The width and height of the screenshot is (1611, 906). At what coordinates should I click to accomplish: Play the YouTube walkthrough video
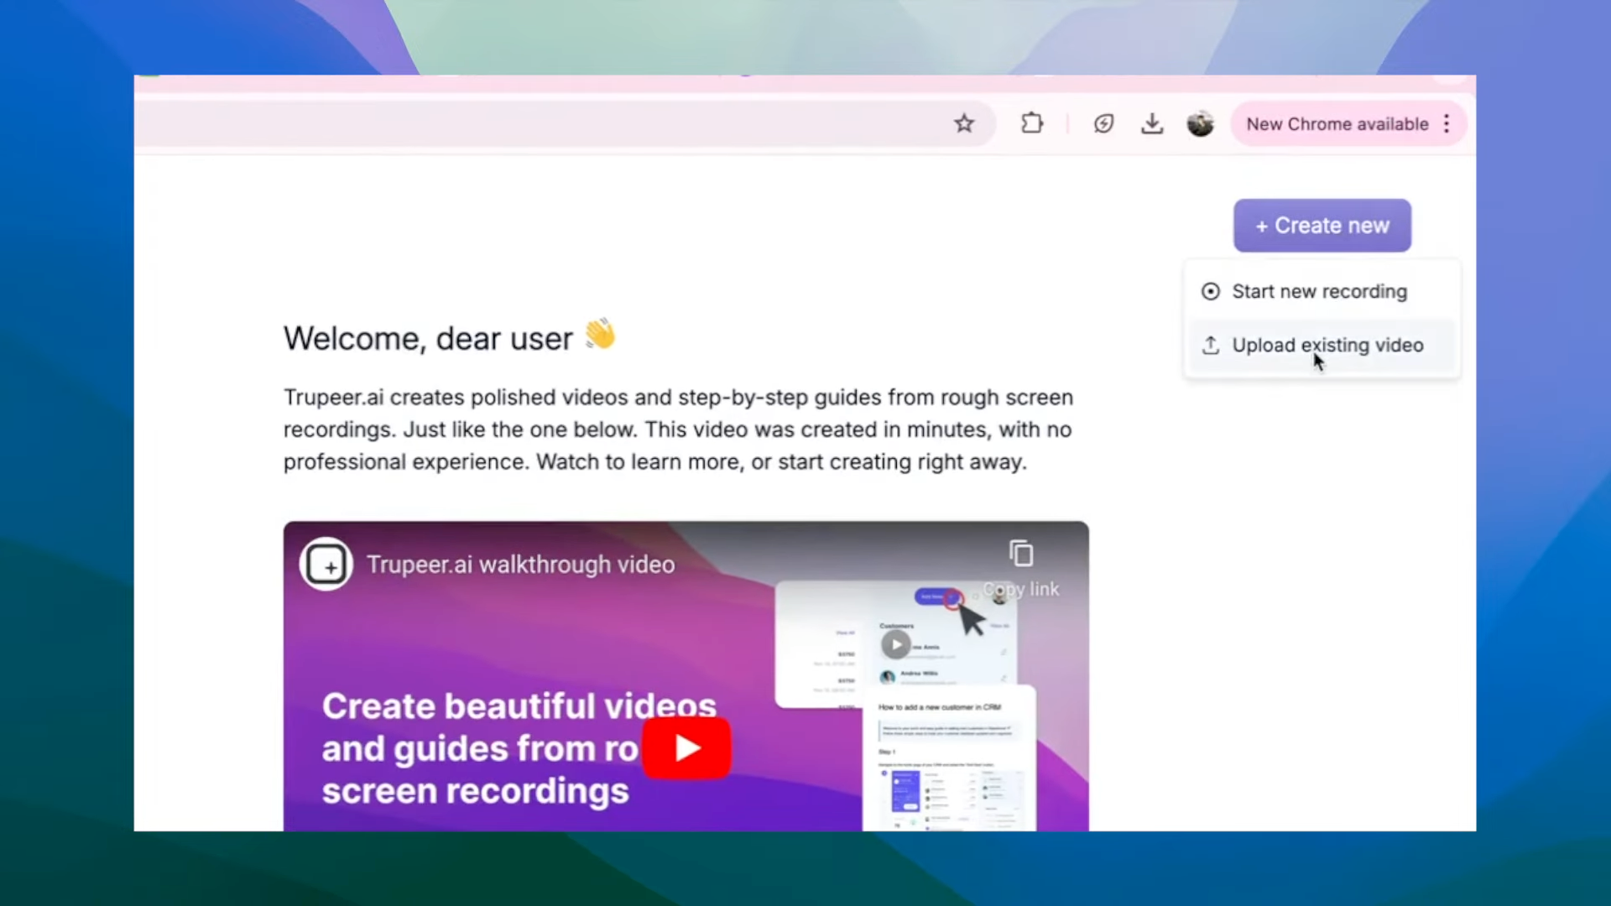[x=686, y=747]
